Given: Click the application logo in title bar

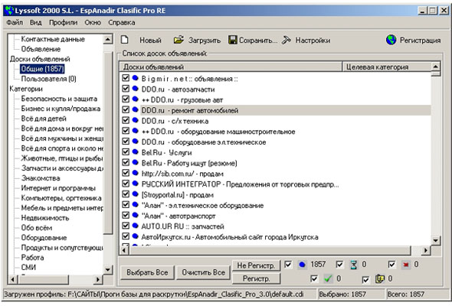Looking at the screenshot, I should coord(9,11).
